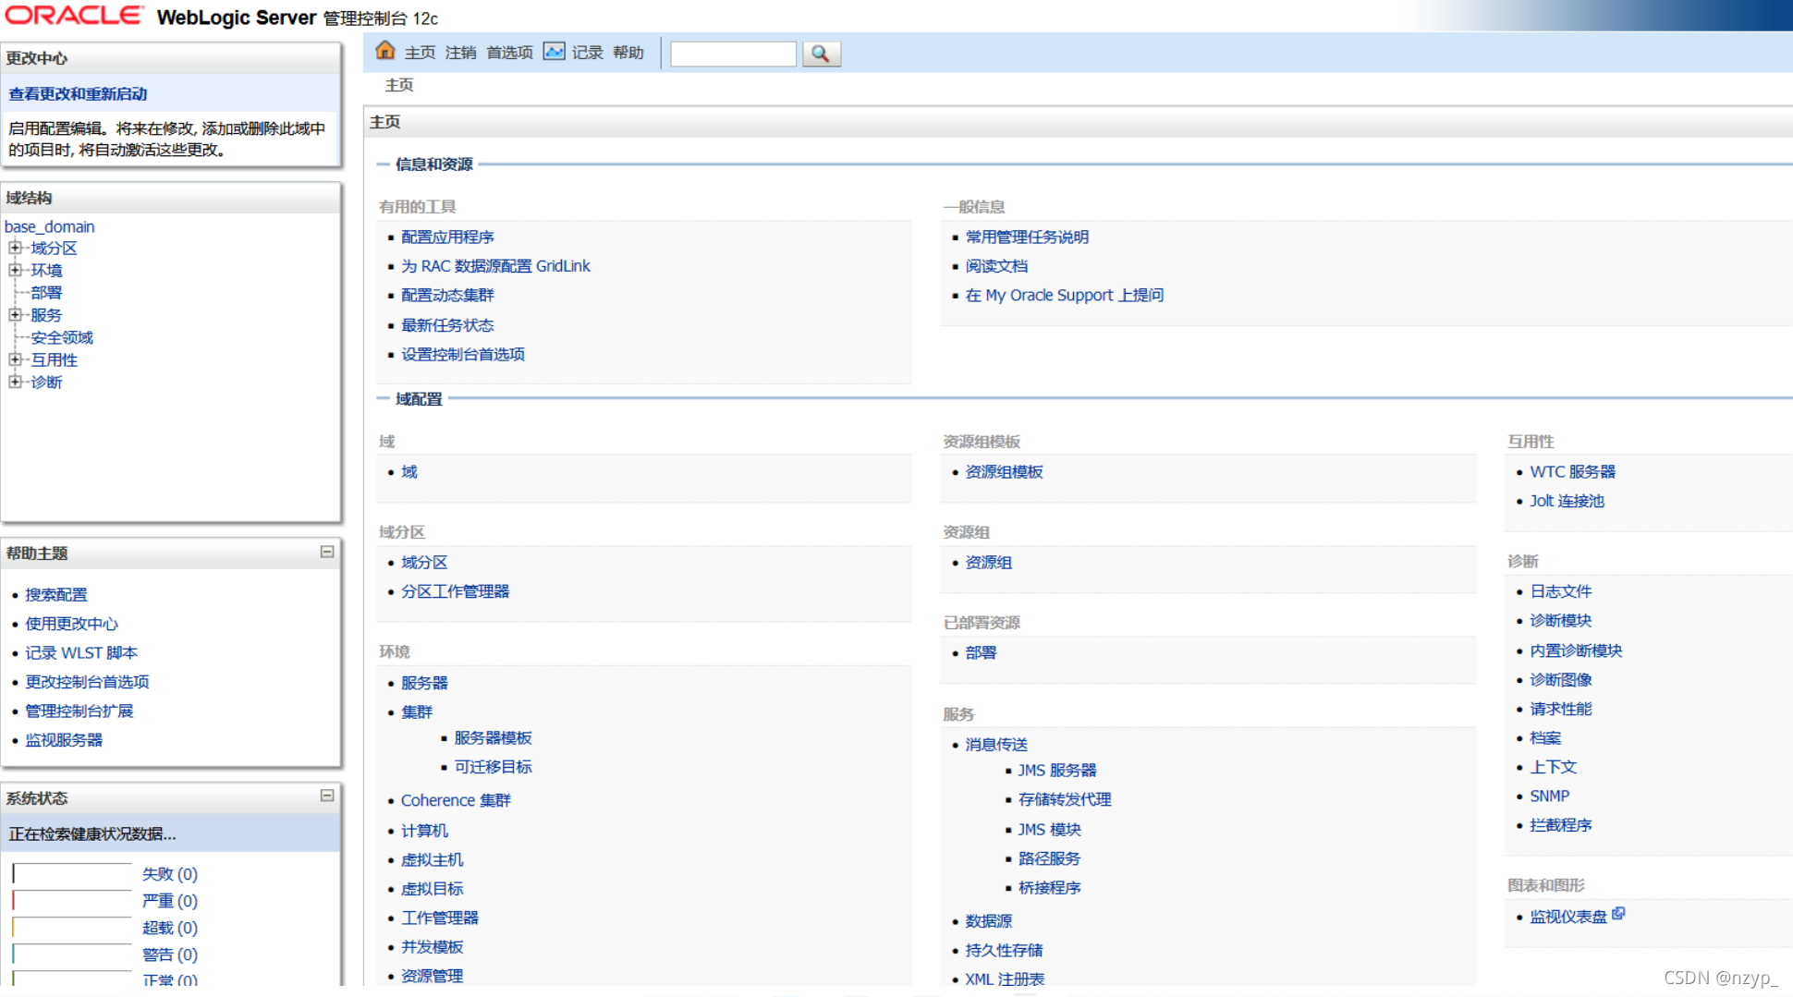Click 路径服务 link
Image resolution: width=1793 pixels, height=997 pixels.
[x=1049, y=858]
